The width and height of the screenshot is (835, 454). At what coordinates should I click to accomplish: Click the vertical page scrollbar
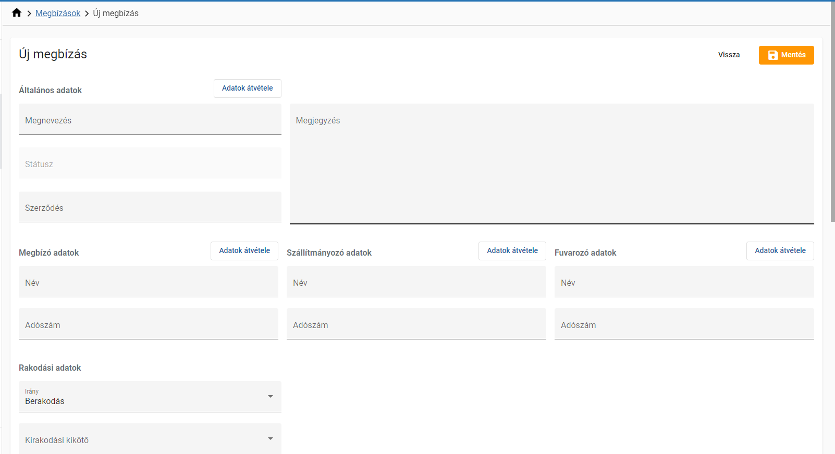click(x=832, y=112)
